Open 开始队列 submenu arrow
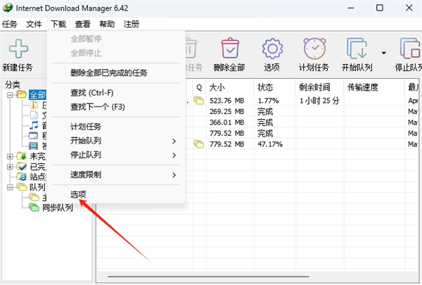 174,141
